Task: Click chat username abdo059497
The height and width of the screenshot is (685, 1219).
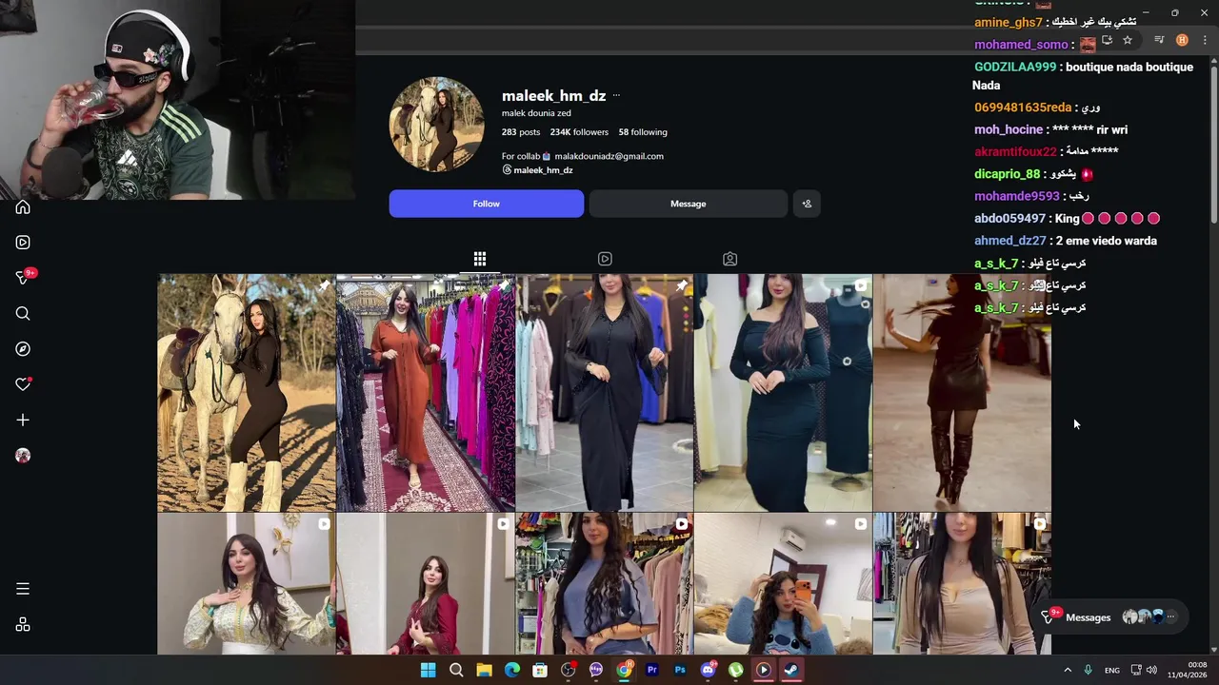Action: pyautogui.click(x=1010, y=219)
